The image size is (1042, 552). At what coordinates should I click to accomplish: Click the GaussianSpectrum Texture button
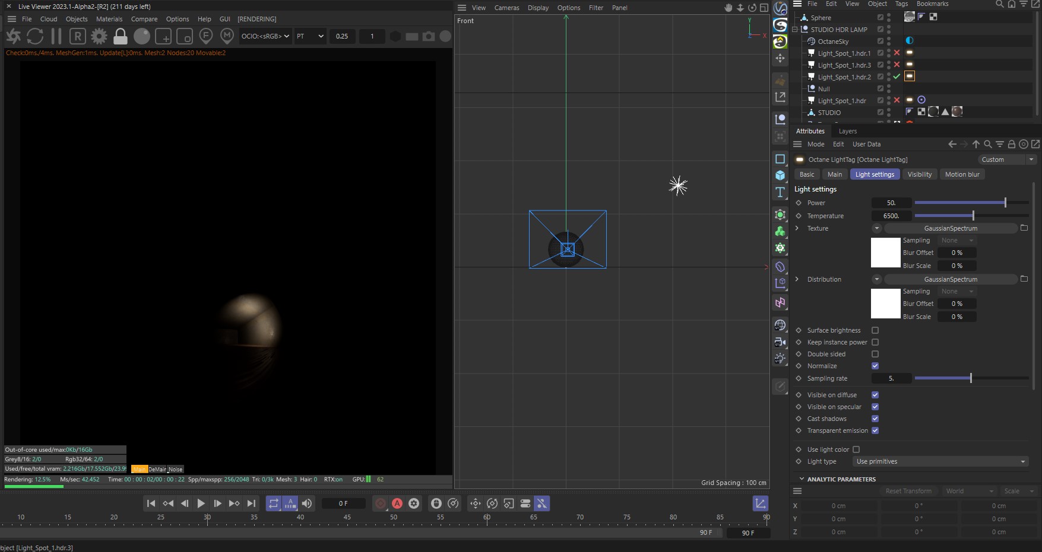[x=950, y=228]
